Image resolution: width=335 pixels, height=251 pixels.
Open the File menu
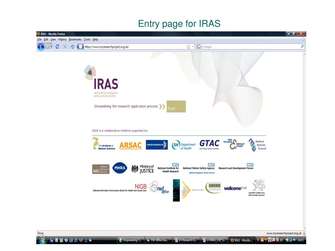point(40,40)
